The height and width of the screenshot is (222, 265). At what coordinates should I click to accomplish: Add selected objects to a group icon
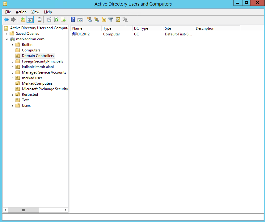point(125,19)
